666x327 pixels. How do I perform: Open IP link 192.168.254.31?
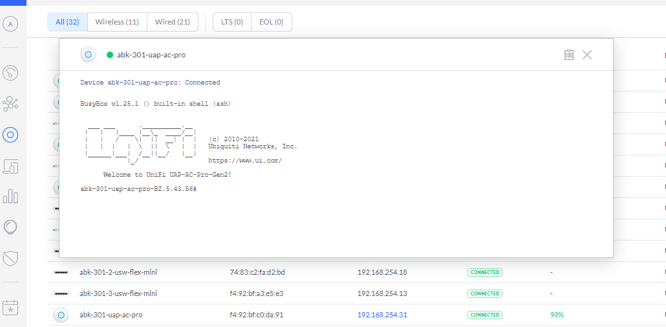tap(382, 315)
